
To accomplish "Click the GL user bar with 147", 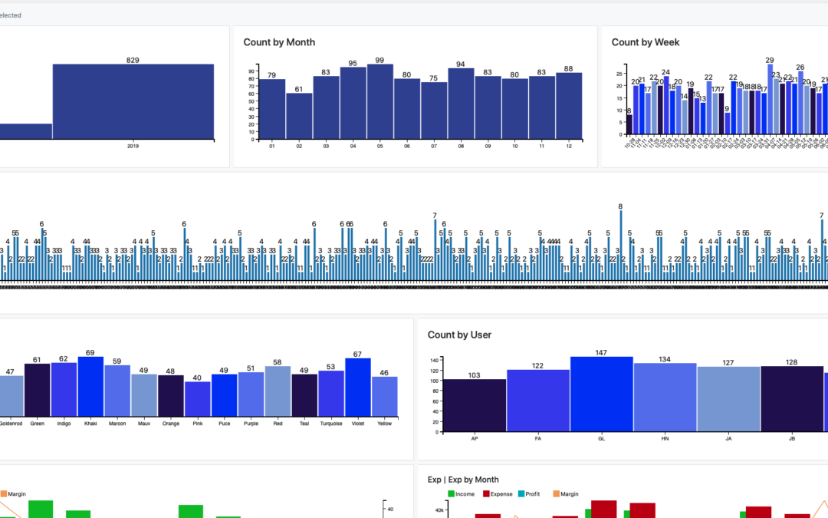I will click(x=602, y=394).
